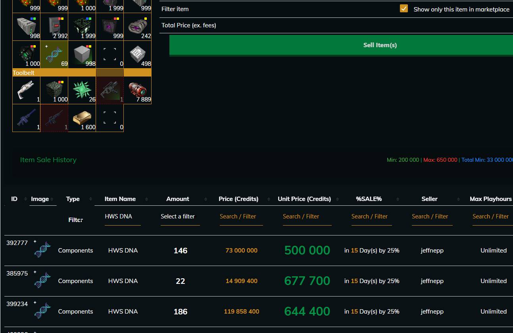
Task: Sort listings by the Item Name header
Action: (x=120, y=199)
